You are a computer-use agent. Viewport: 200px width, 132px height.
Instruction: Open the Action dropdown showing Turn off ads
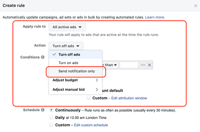pyautogui.click(x=66, y=46)
